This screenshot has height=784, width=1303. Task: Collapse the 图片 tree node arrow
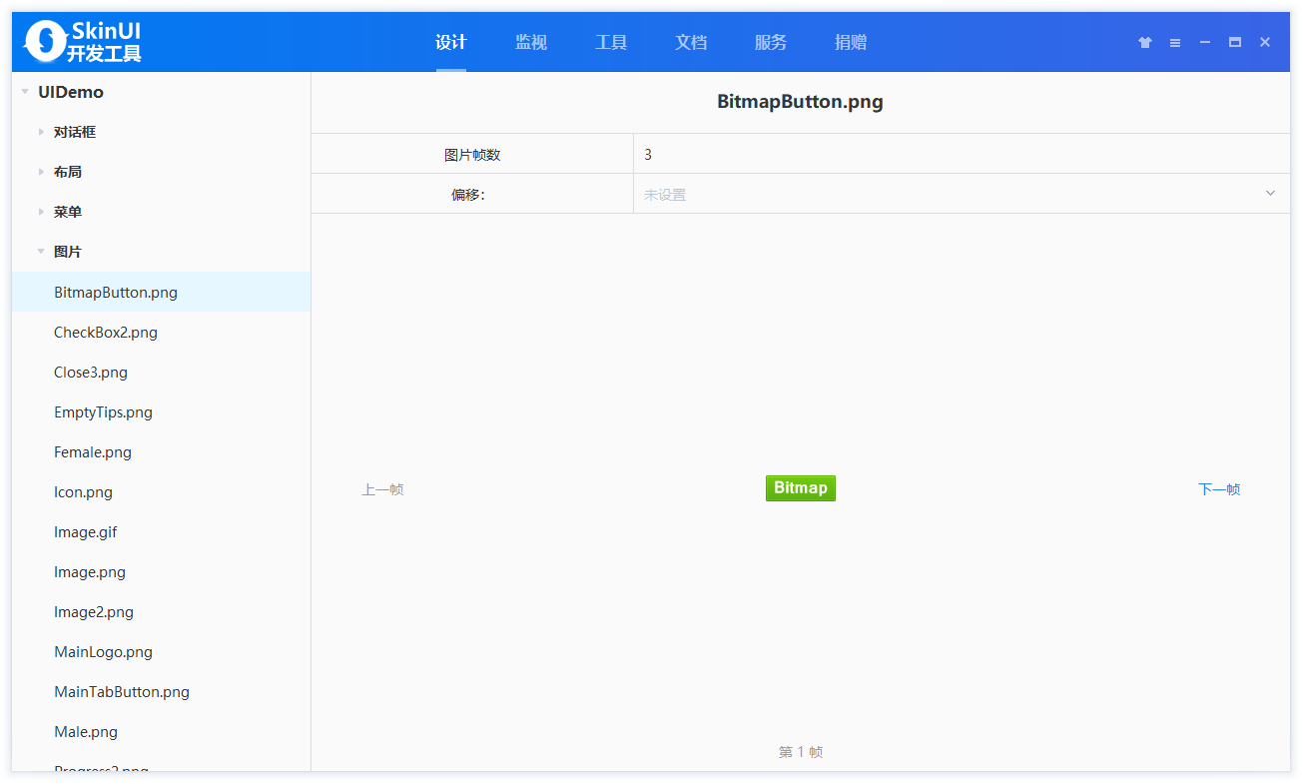point(41,252)
